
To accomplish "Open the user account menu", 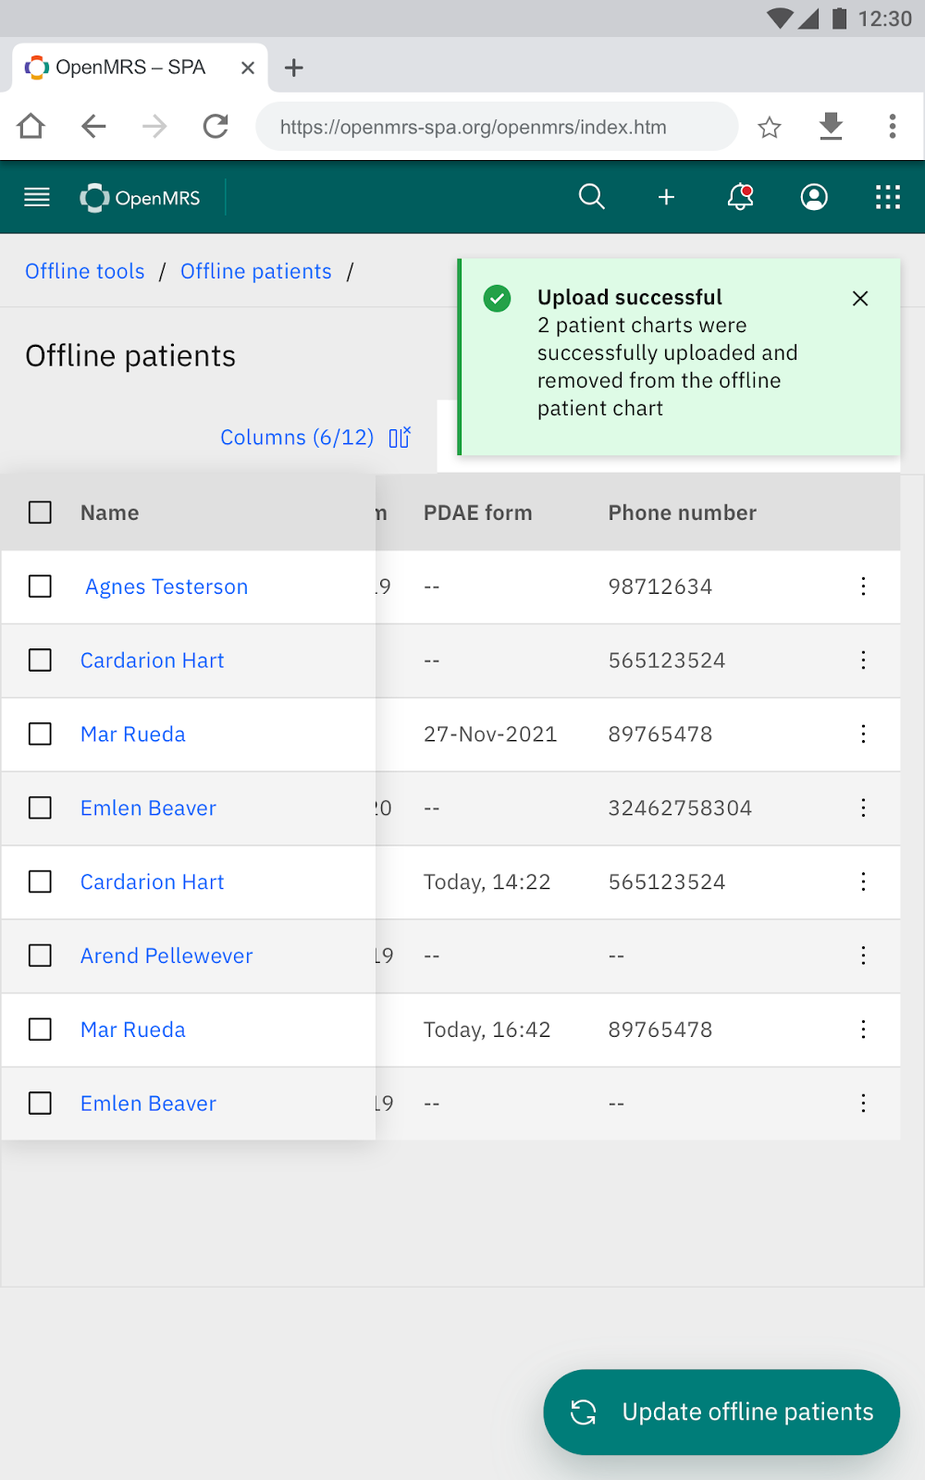I will 814,197.
